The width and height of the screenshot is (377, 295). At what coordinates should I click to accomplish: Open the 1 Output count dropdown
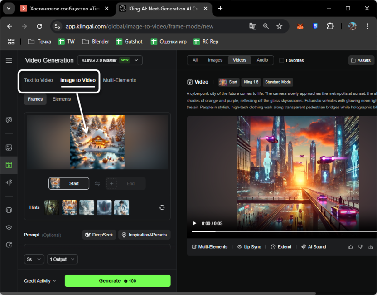[x=62, y=259]
